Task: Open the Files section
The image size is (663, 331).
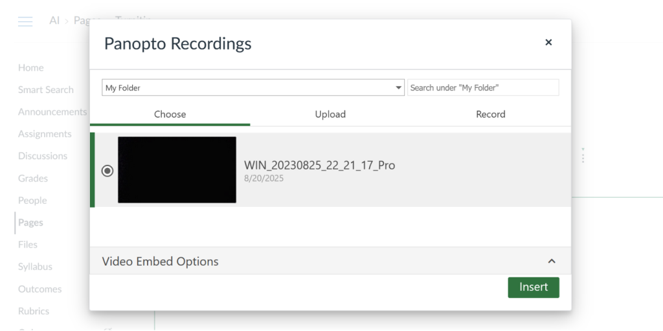Action: pos(28,244)
